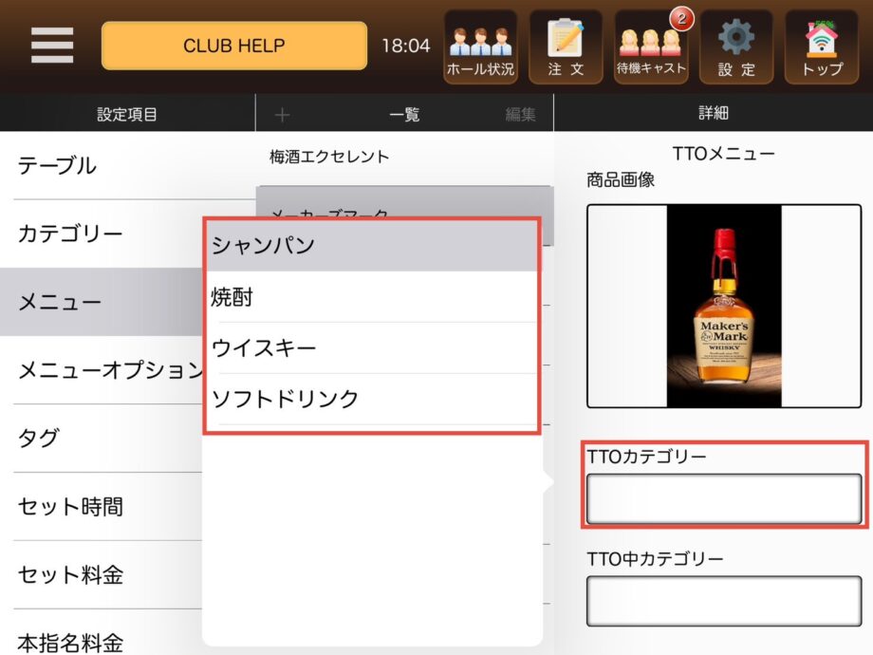Click the plus add icon in list header
The height and width of the screenshot is (655, 873).
(x=281, y=115)
